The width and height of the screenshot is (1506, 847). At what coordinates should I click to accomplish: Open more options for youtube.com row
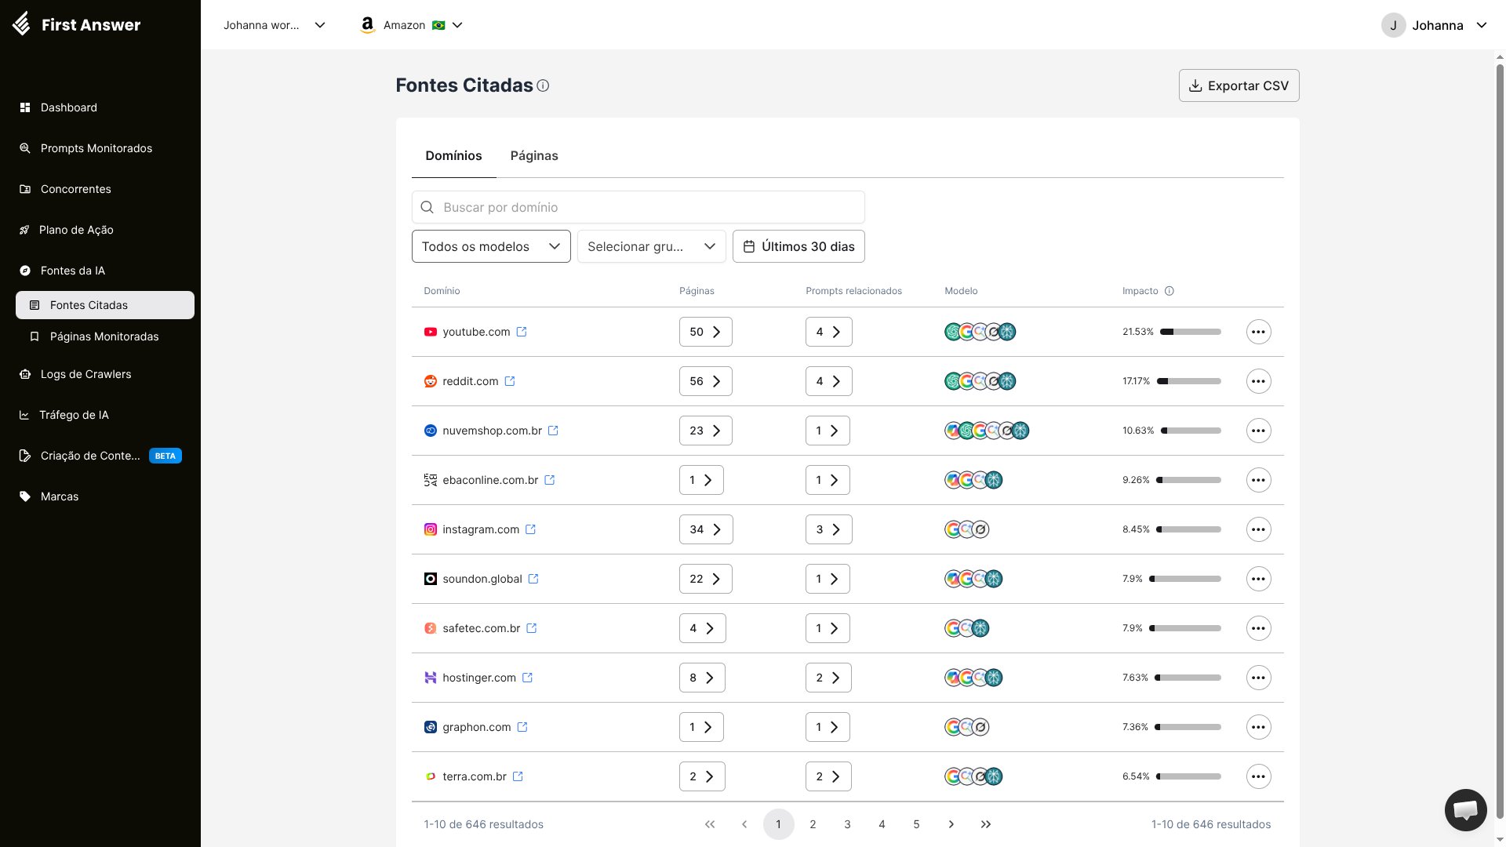[x=1258, y=332]
